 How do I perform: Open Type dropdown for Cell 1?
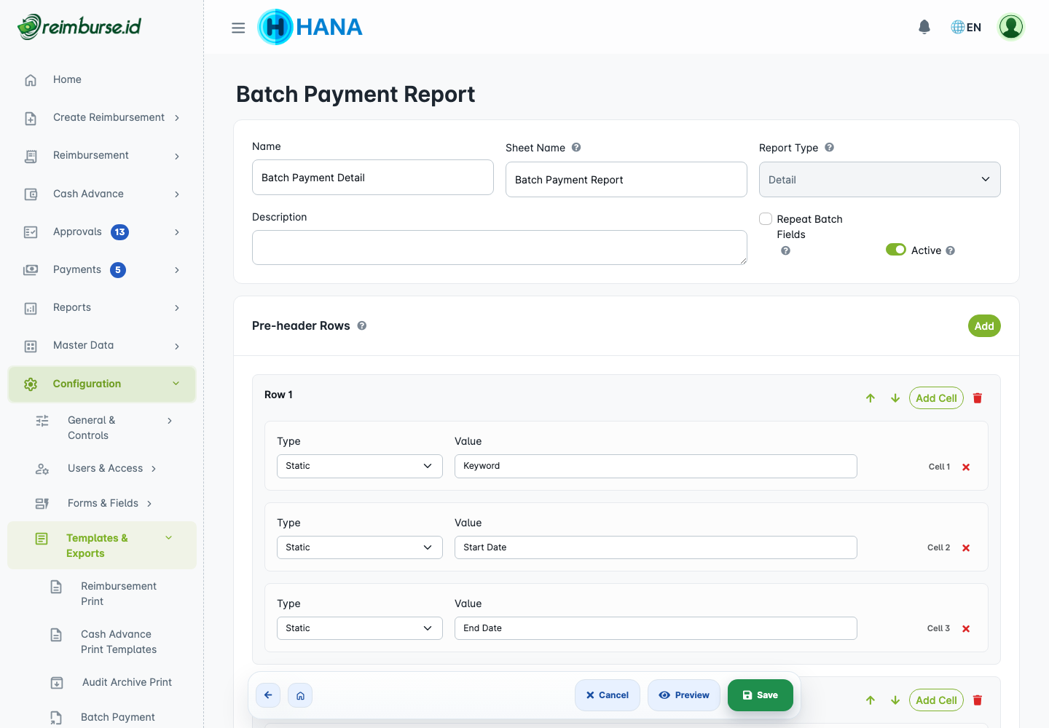[360, 466]
